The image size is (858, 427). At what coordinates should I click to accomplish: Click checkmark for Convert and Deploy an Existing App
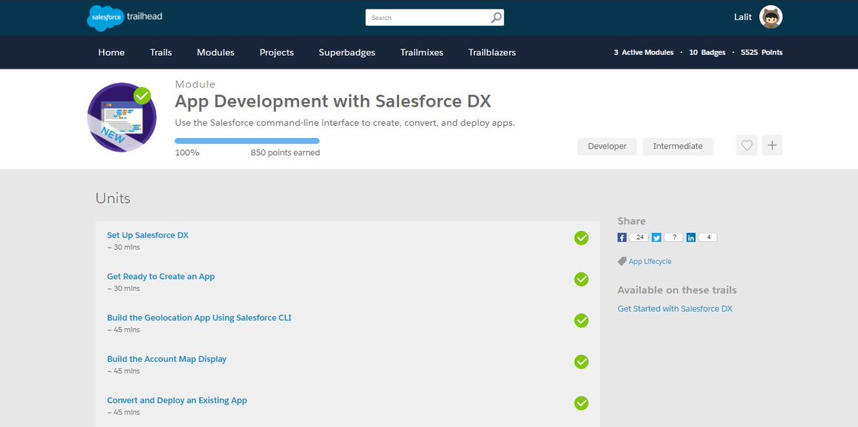(581, 403)
